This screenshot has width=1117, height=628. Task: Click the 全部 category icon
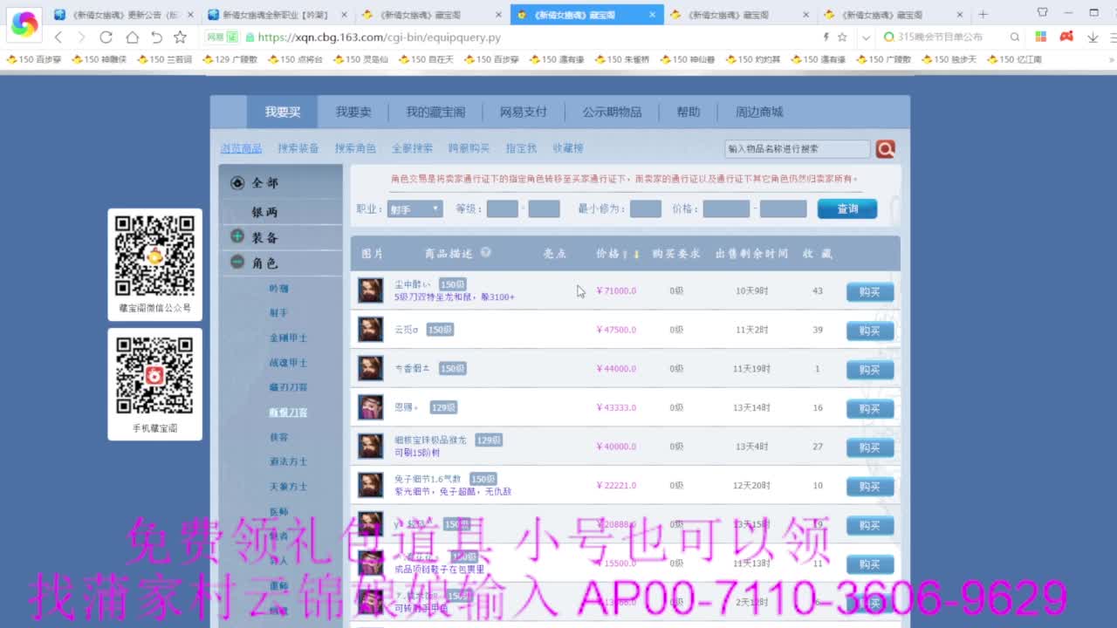237,182
